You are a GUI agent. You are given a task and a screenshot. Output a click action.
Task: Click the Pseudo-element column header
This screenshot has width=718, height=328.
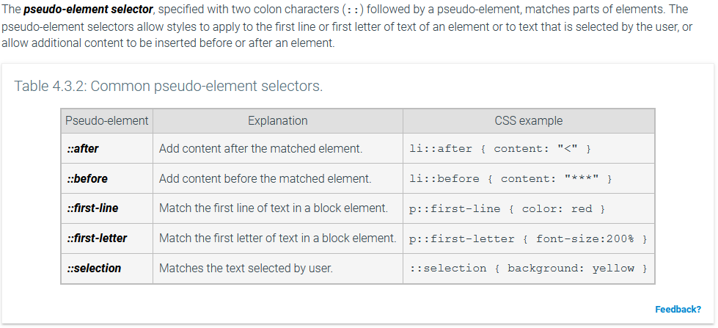106,121
